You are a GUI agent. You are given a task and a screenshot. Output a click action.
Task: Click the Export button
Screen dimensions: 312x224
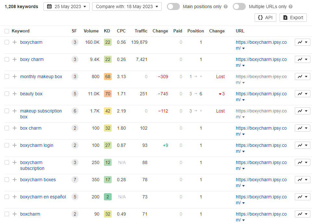pos(293,18)
